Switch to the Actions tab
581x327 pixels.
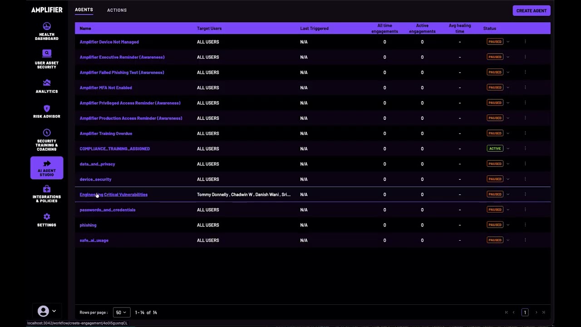pos(117,10)
